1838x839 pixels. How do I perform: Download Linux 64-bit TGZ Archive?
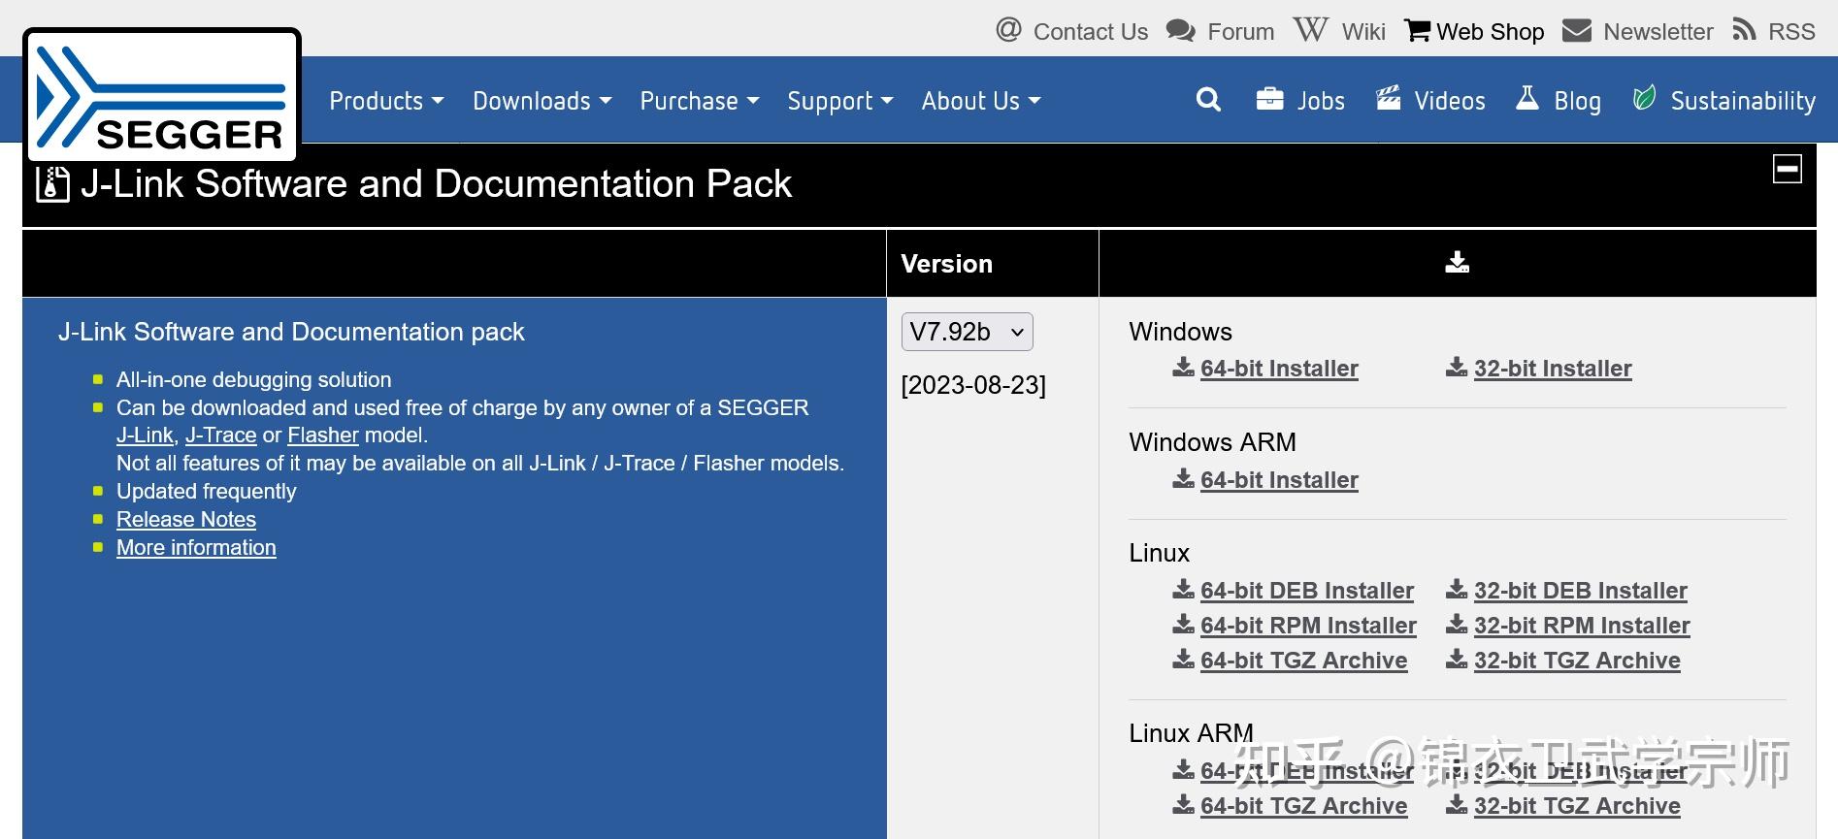point(1303,661)
